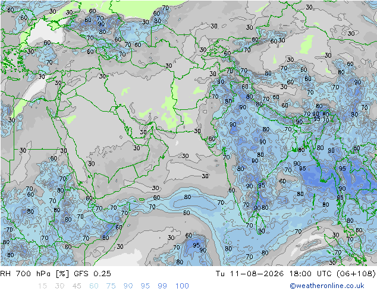This screenshot has width=377, height=291.
Task: Click the '(06+108)' forecast run label
Action: coord(356,274)
